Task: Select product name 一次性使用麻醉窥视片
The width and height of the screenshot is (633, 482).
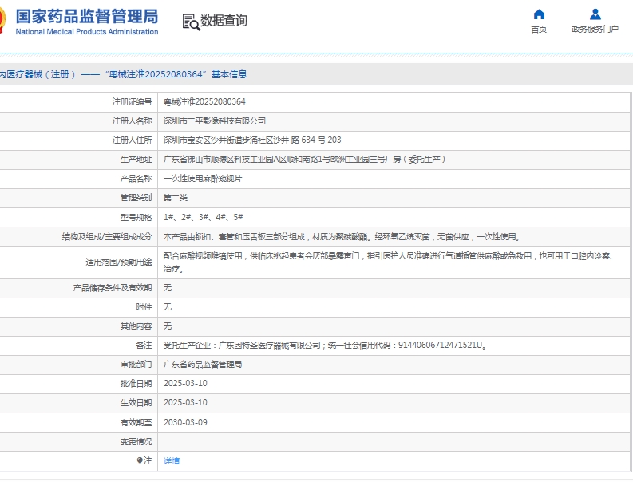Action: click(x=203, y=179)
